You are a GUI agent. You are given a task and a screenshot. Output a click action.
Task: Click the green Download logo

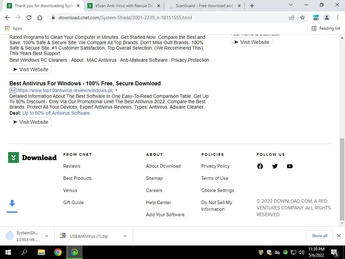[x=32, y=157]
